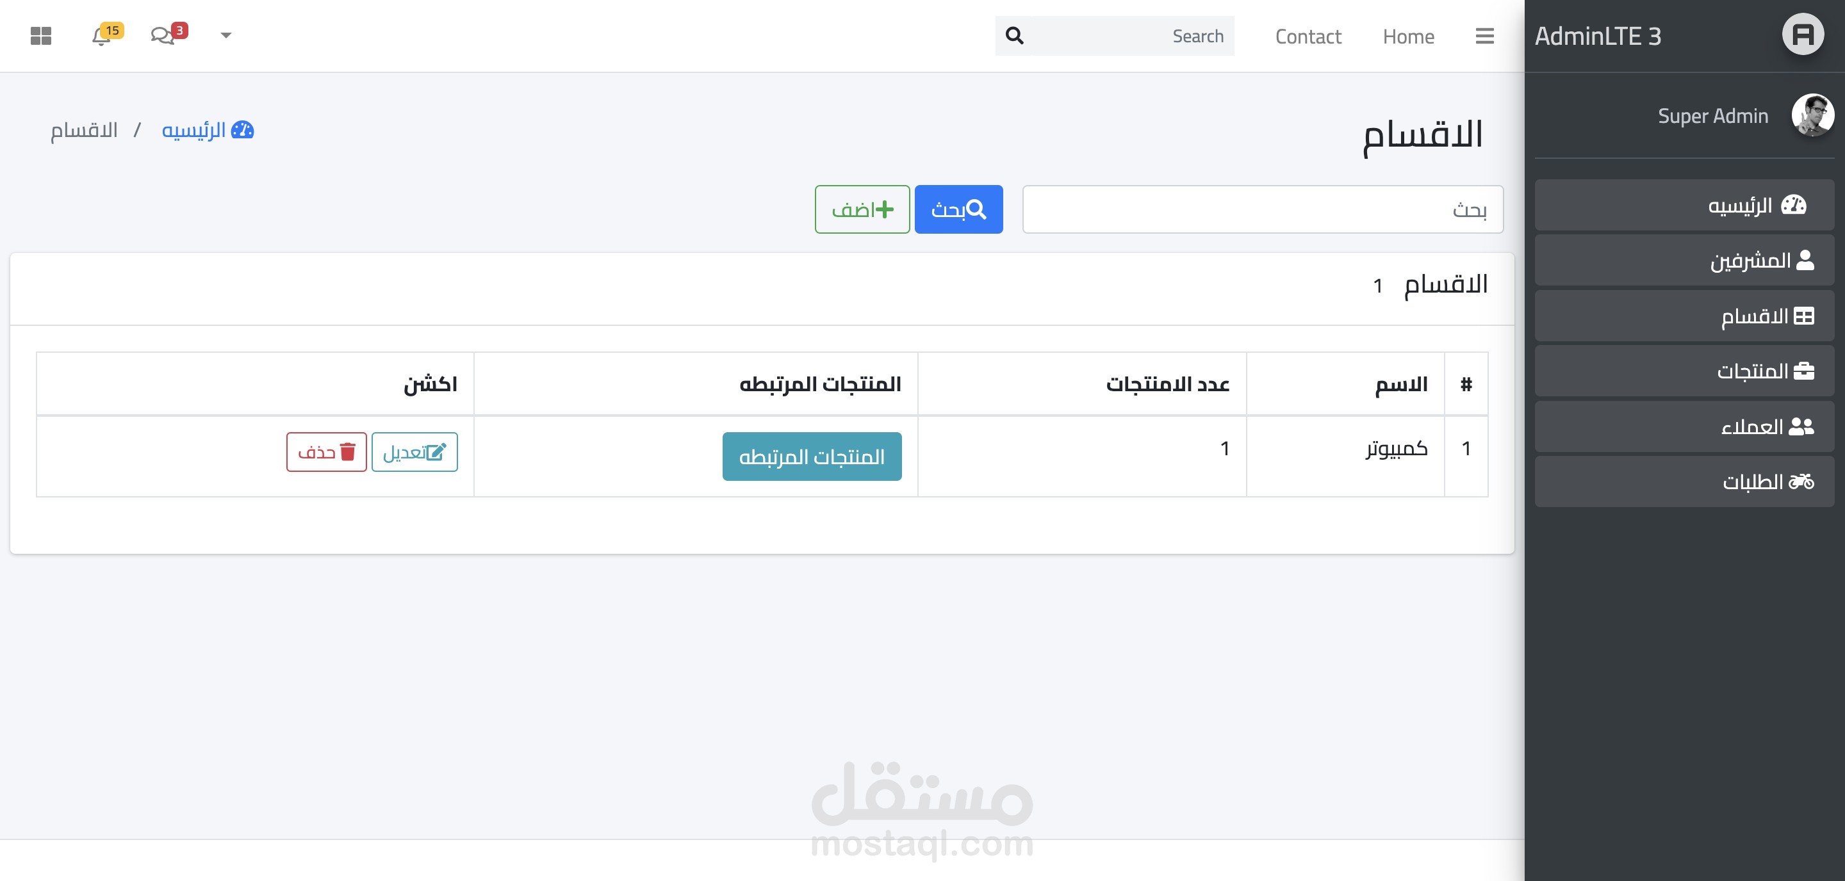This screenshot has height=881, width=1845.
Task: Expand the navbar caret dropdown
Action: click(225, 36)
